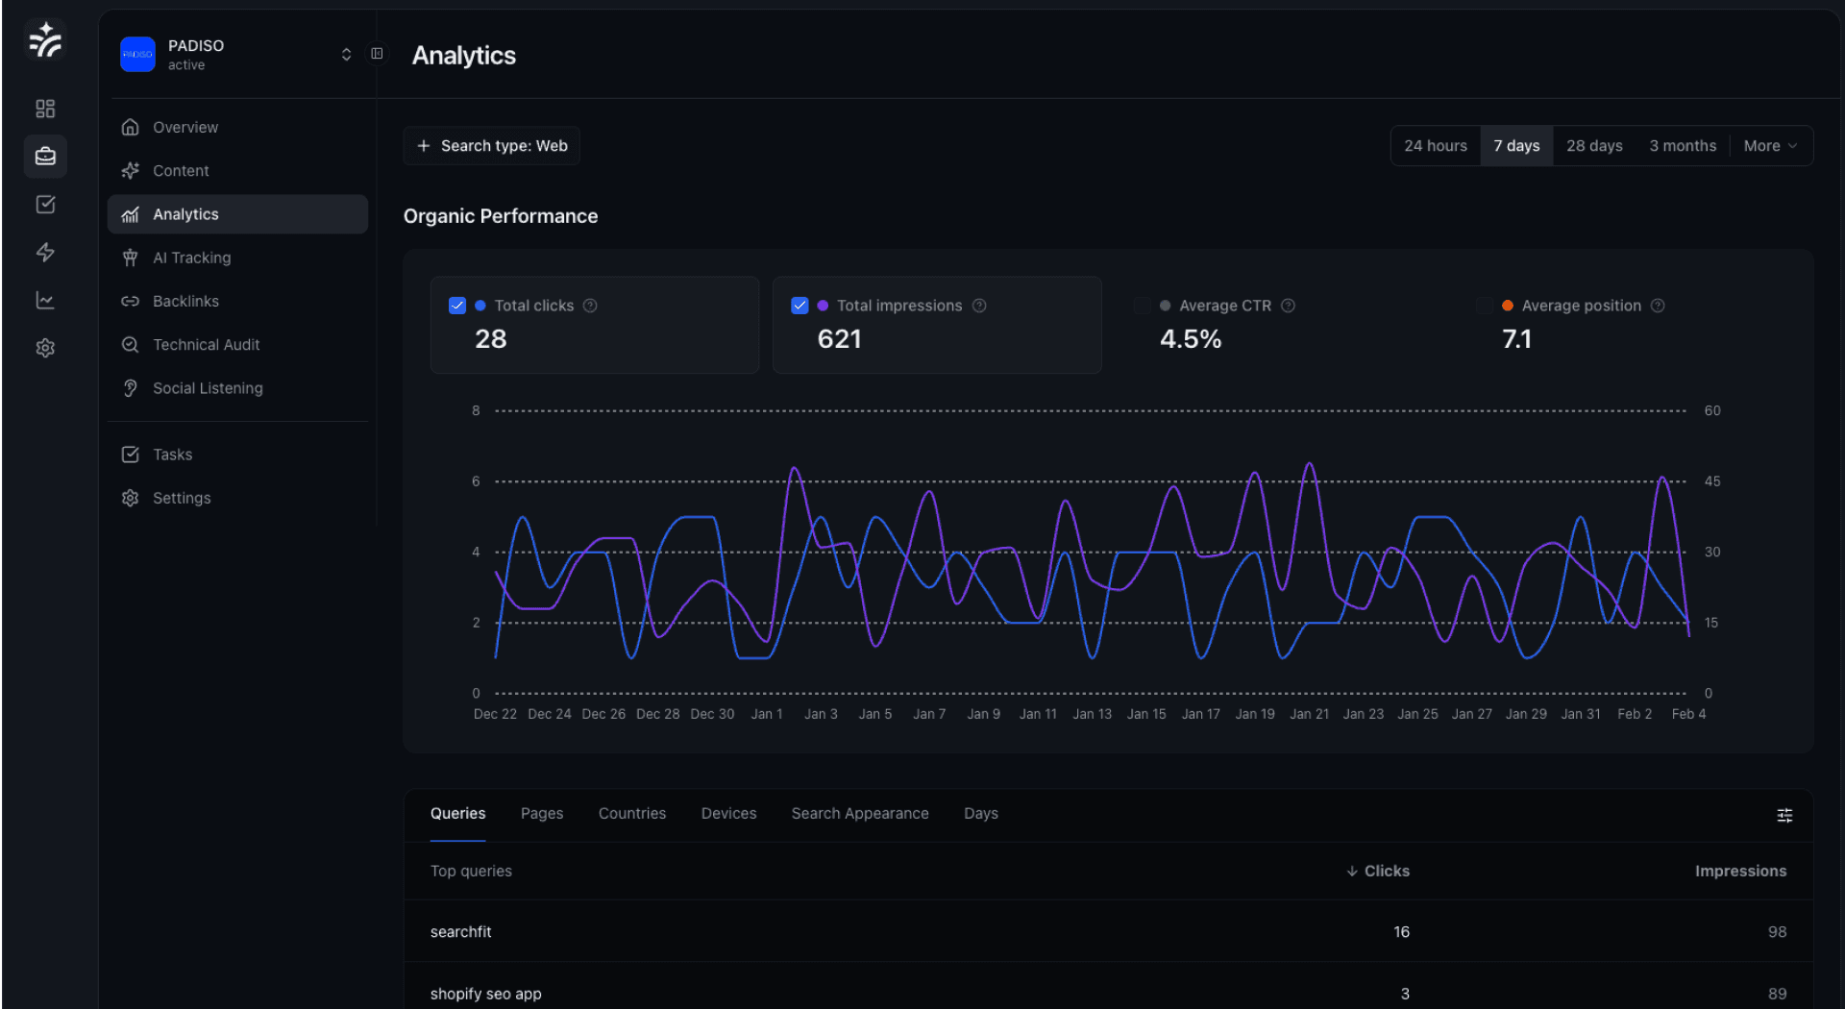This screenshot has width=1845, height=1009.
Task: Open the dashboard grid icon in rail
Action: (45, 109)
